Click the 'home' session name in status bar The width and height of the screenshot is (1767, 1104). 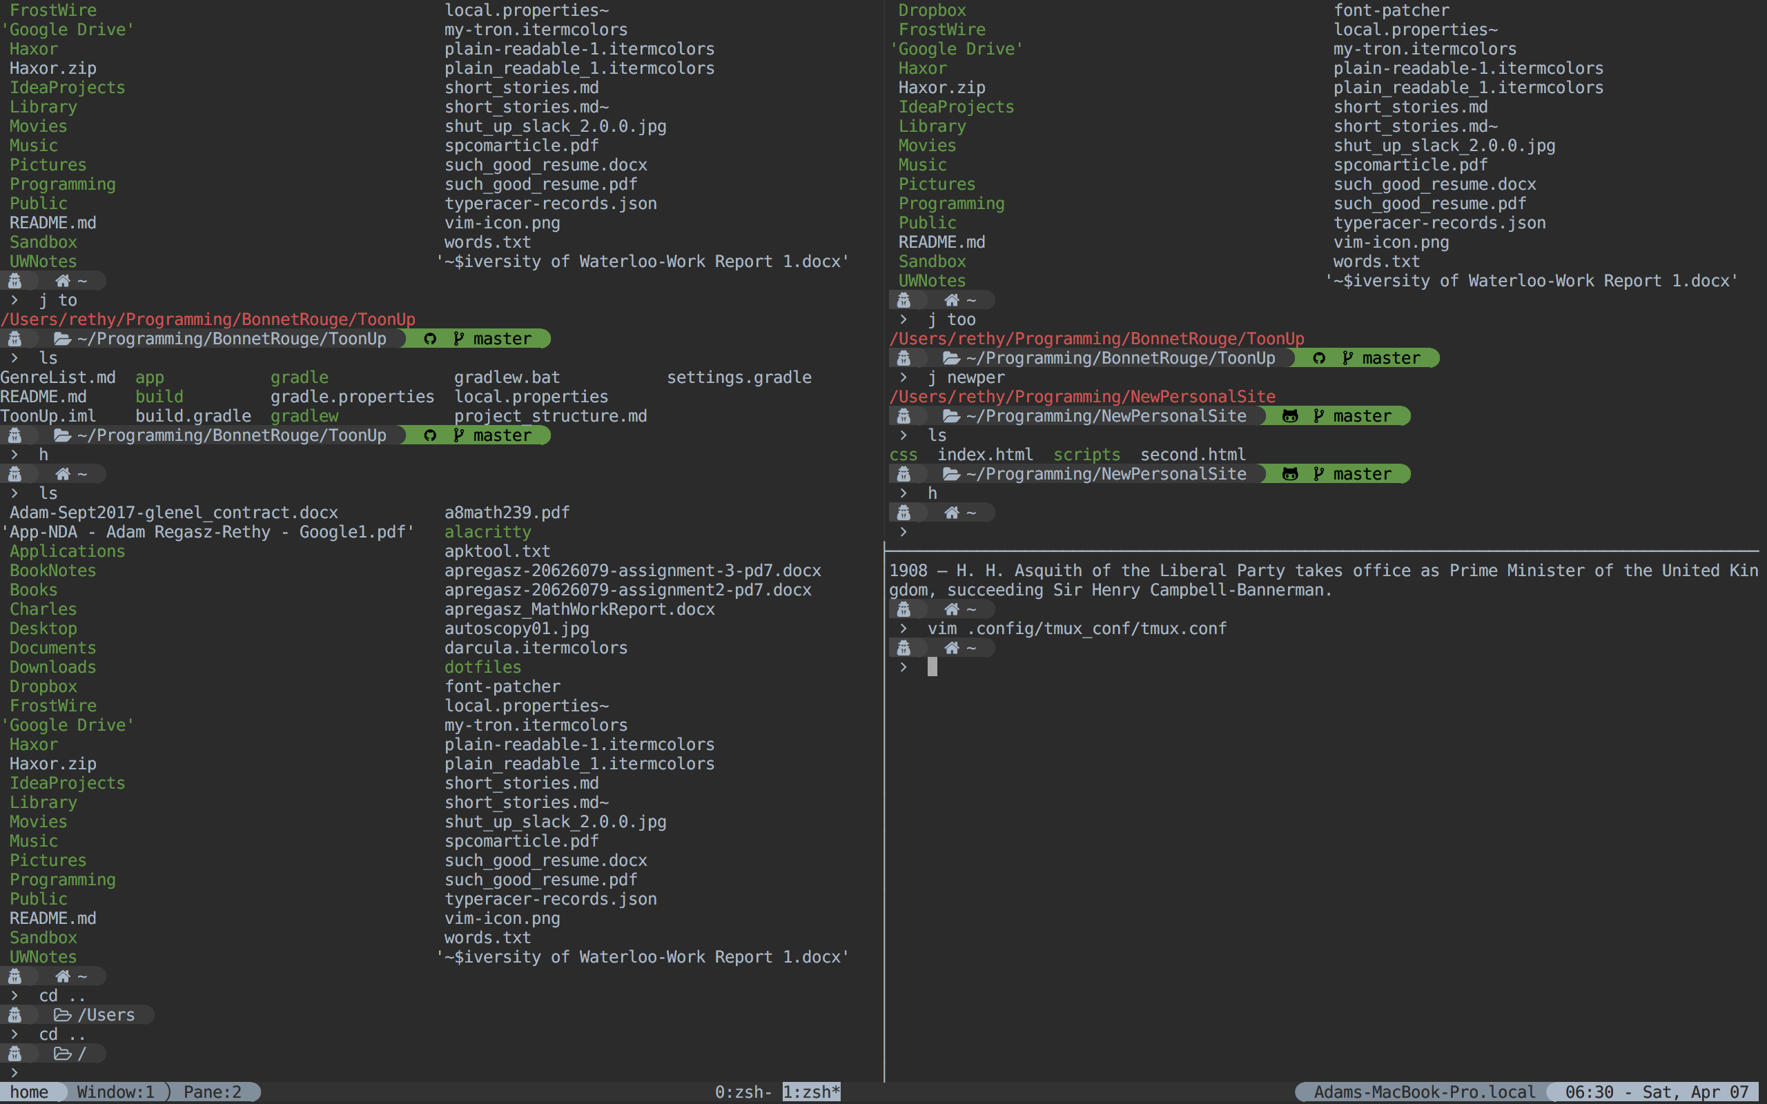point(29,1092)
